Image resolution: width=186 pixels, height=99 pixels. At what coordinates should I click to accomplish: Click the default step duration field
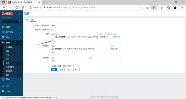(60, 25)
